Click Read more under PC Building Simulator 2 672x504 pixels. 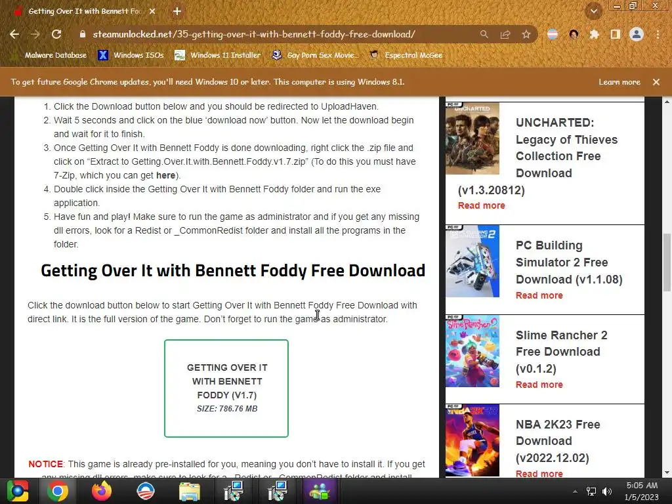pyautogui.click(x=539, y=295)
